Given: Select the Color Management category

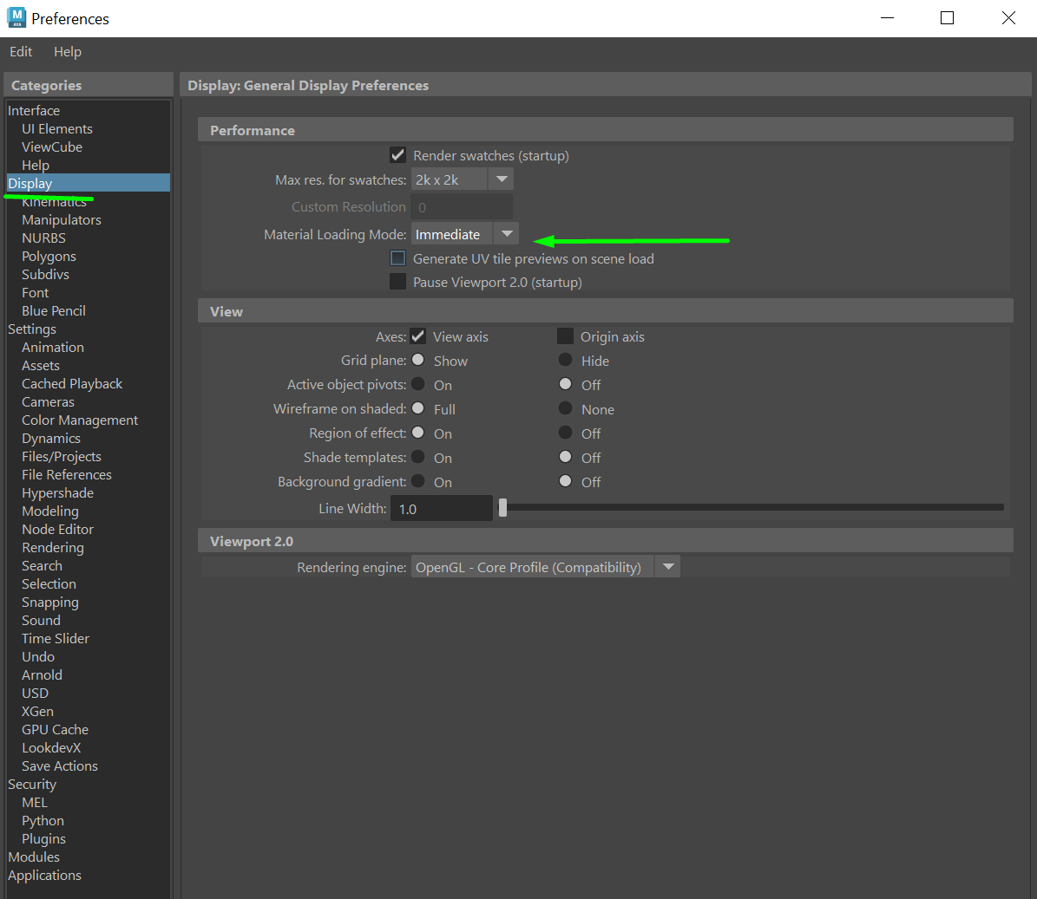Looking at the screenshot, I should (79, 420).
